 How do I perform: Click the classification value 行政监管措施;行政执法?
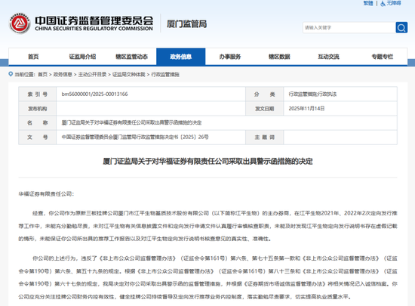[312, 94]
